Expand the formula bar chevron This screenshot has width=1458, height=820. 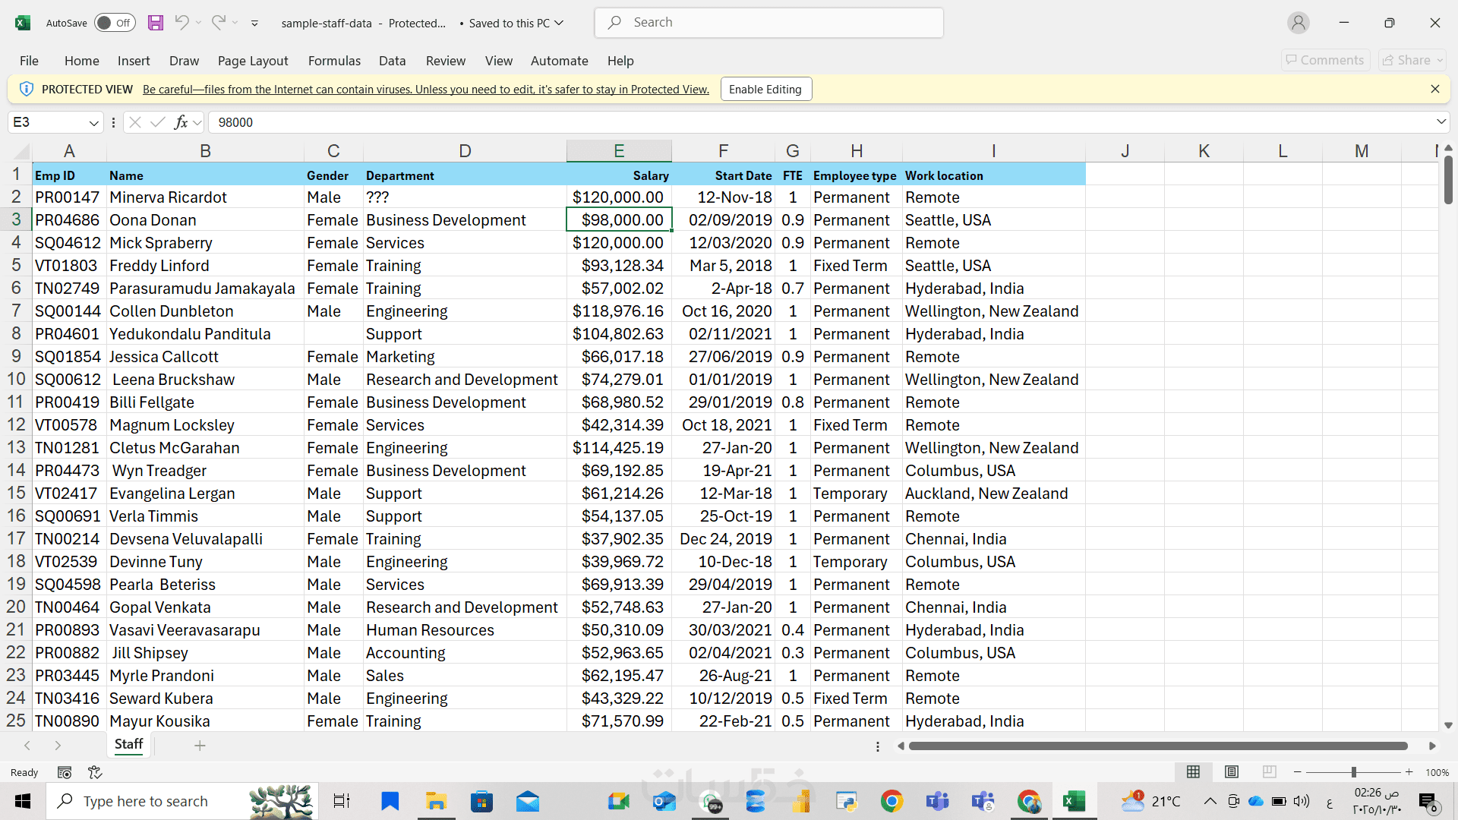point(1441,122)
